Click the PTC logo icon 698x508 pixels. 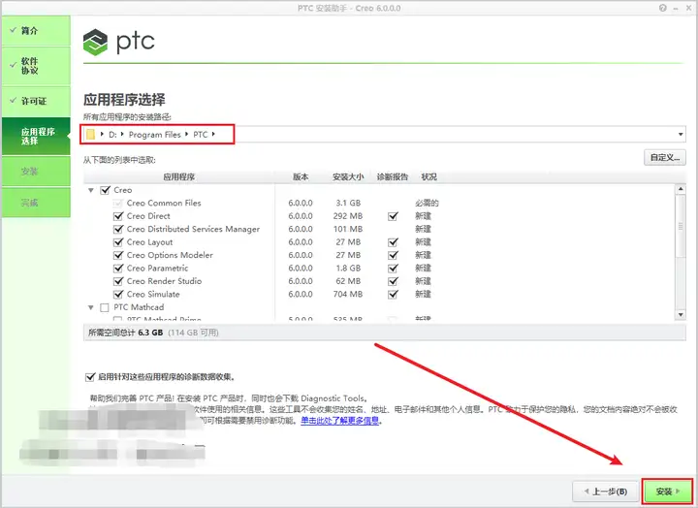click(x=95, y=43)
